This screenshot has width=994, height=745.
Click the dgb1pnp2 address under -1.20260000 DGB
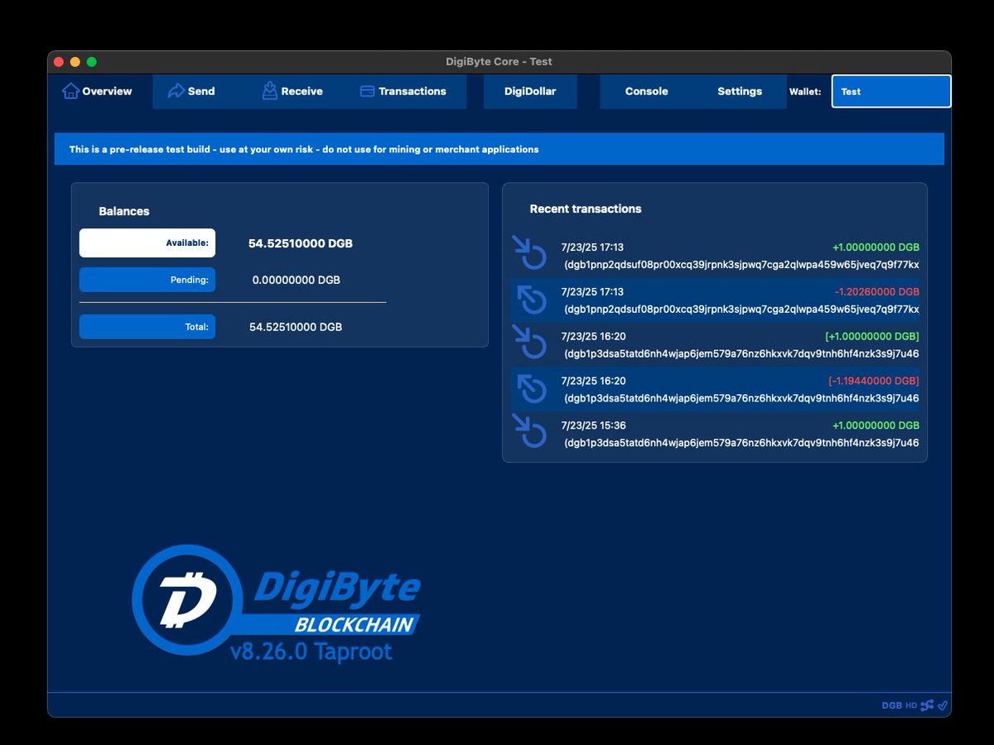pos(741,310)
